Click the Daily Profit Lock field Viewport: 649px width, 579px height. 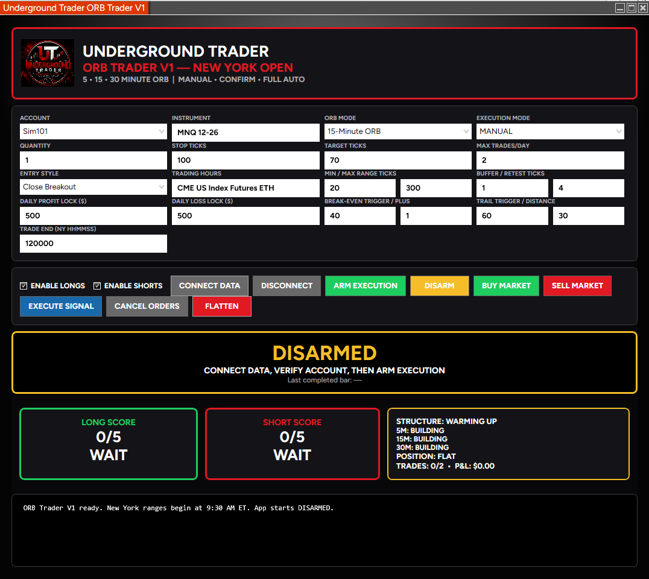93,216
